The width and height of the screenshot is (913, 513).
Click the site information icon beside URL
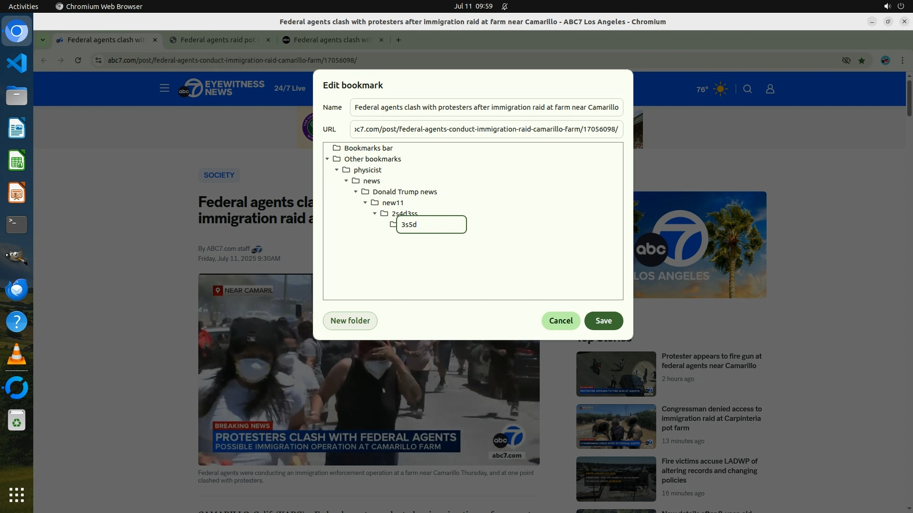click(x=98, y=60)
